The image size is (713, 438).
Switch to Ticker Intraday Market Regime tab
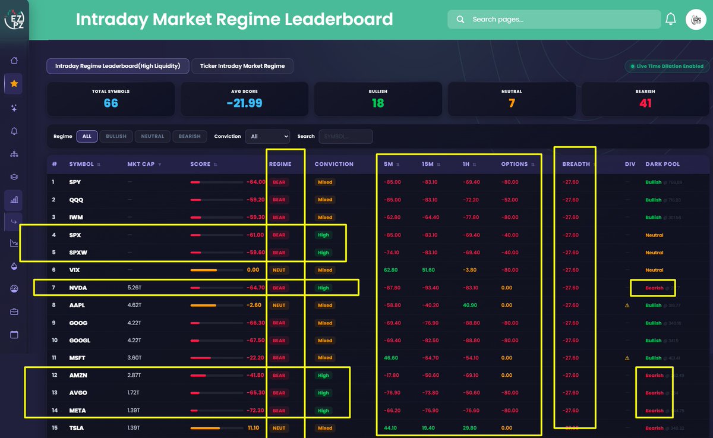242,66
